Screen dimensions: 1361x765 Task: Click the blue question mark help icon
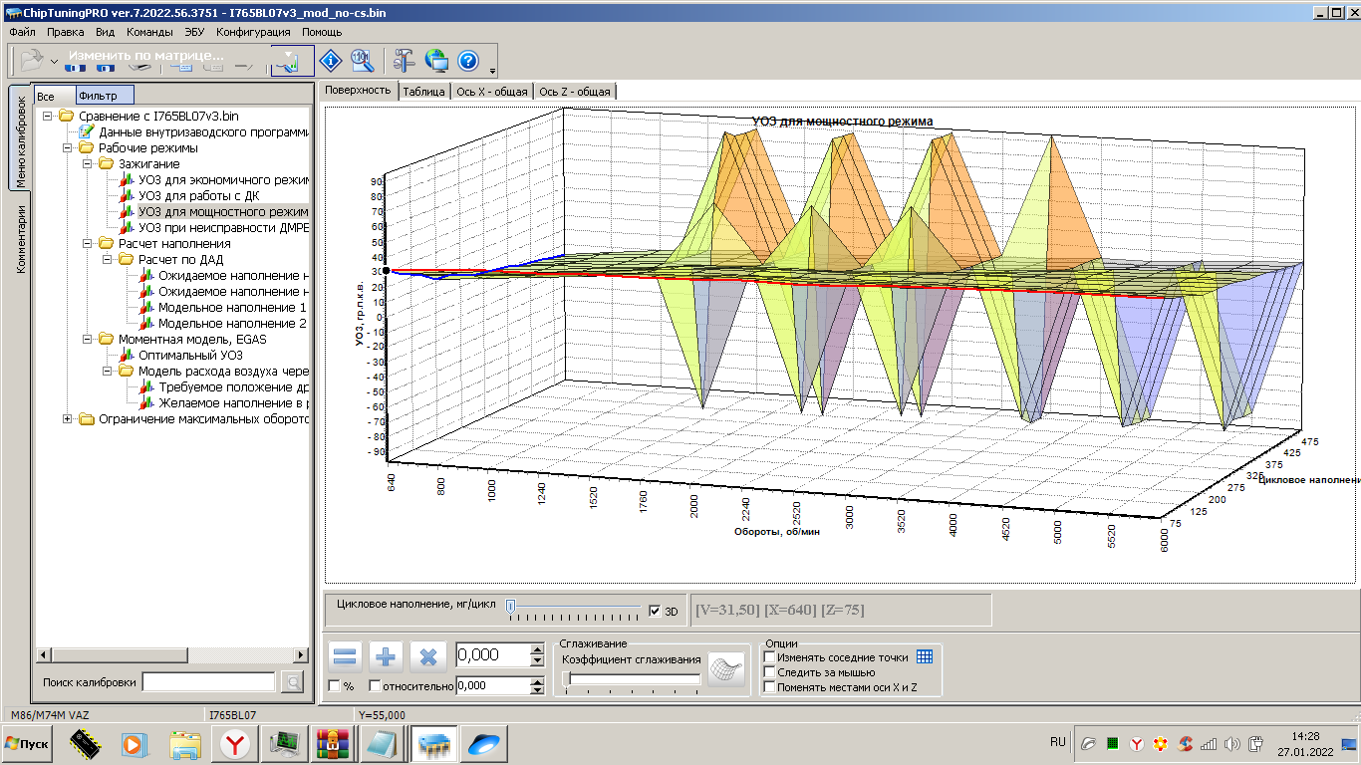(468, 61)
